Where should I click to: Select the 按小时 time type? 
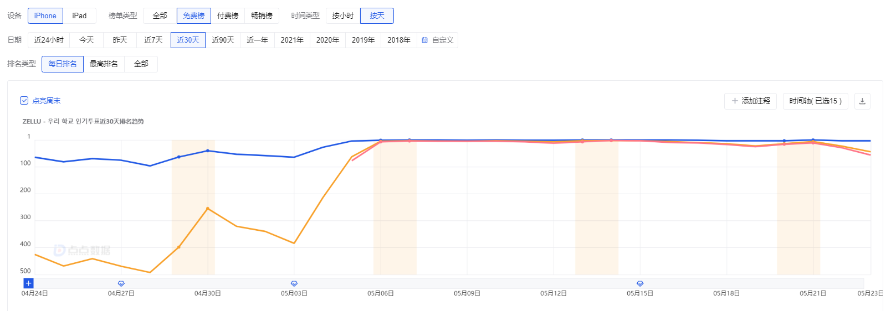click(342, 16)
